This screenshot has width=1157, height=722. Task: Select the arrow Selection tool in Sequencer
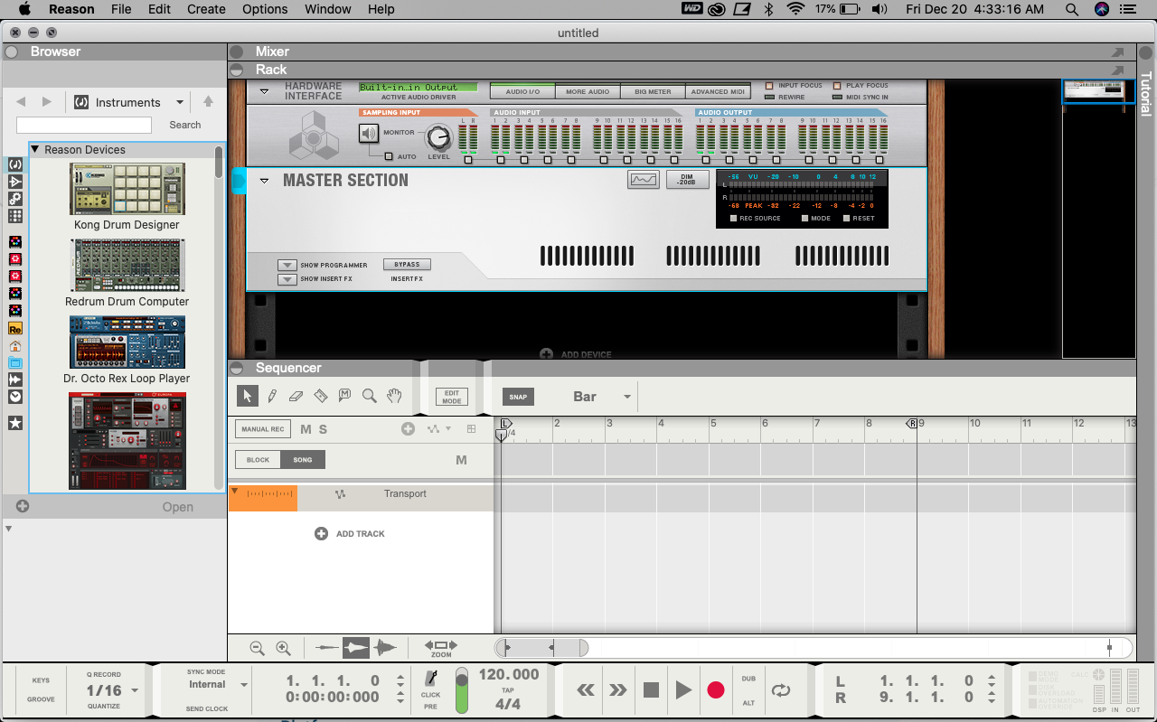click(x=247, y=396)
